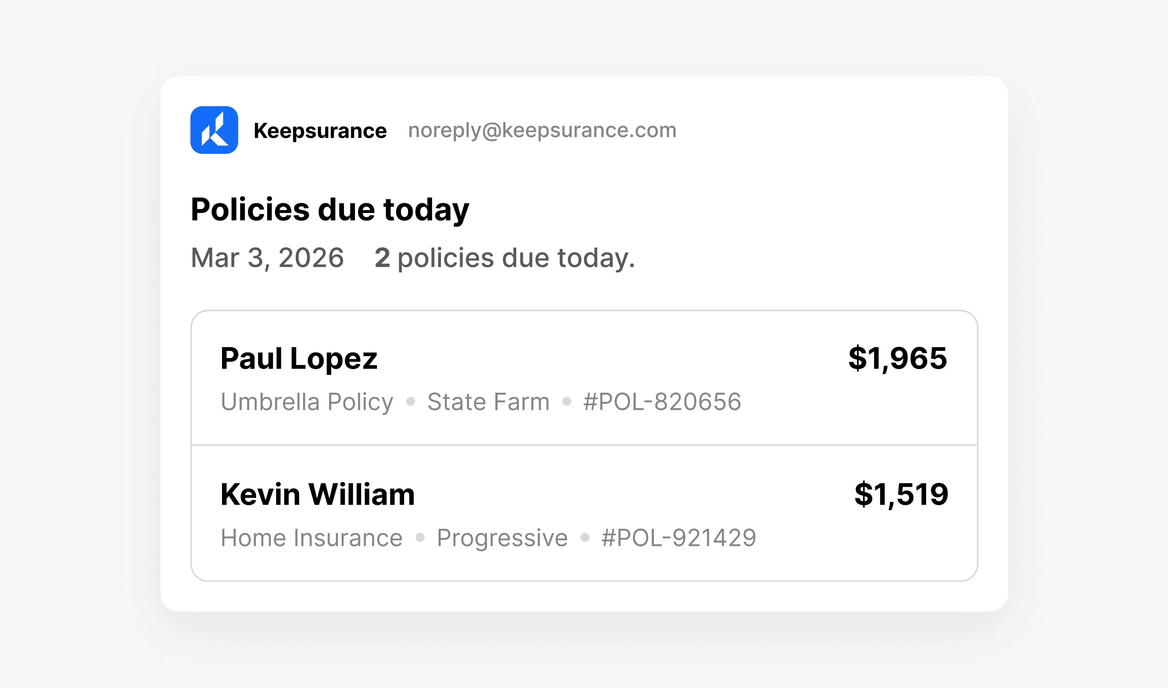Click dot separator after Home Insurance

click(420, 538)
